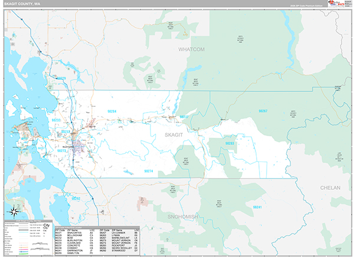Click the 98241 ZIP label on the map
The image size is (354, 257).
(257, 207)
